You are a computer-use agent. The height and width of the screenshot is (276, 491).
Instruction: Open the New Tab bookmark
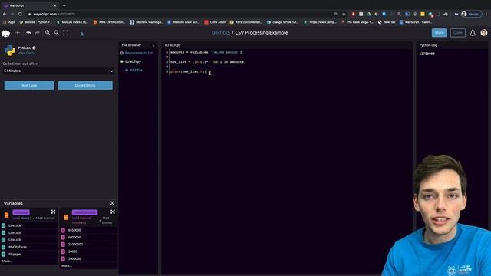[x=387, y=22]
